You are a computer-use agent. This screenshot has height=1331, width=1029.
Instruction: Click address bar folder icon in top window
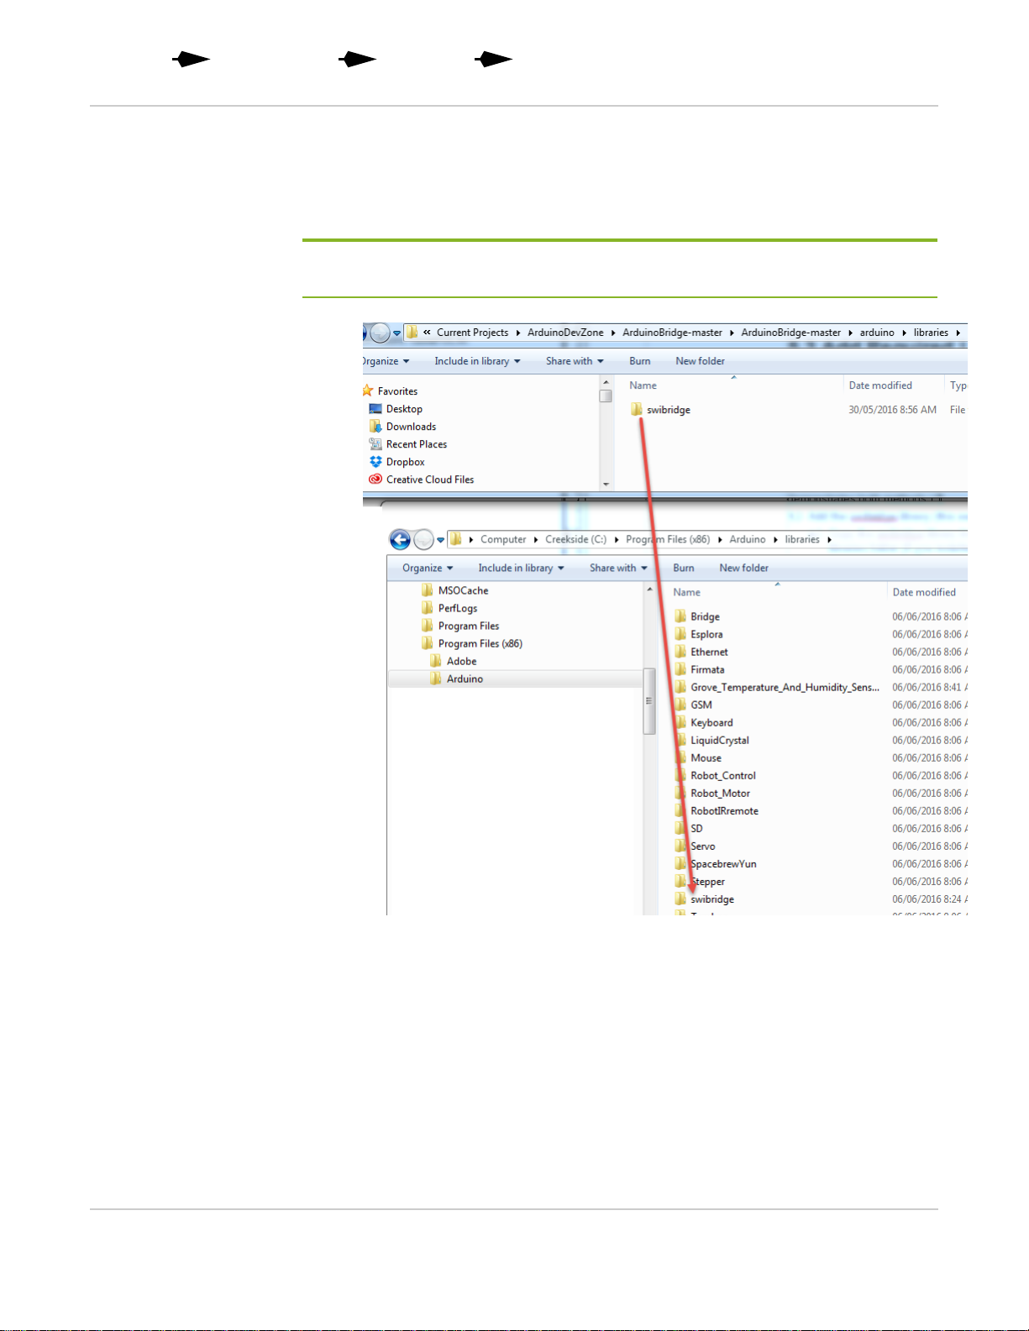(412, 333)
